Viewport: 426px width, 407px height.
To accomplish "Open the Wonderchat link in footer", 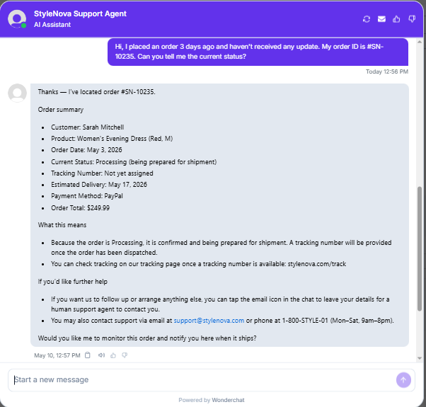I will [x=228, y=400].
